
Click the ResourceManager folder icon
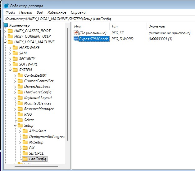20,109
